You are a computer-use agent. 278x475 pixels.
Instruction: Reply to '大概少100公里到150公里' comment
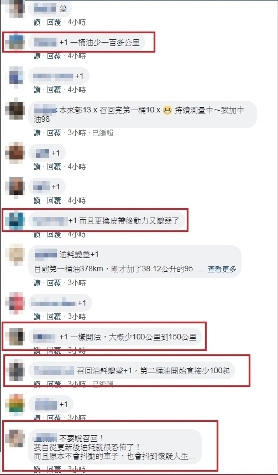point(54,350)
